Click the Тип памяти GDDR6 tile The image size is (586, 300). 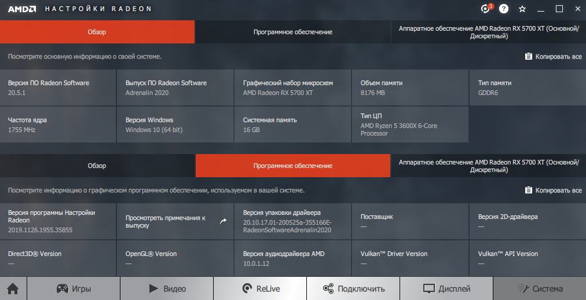528,87
